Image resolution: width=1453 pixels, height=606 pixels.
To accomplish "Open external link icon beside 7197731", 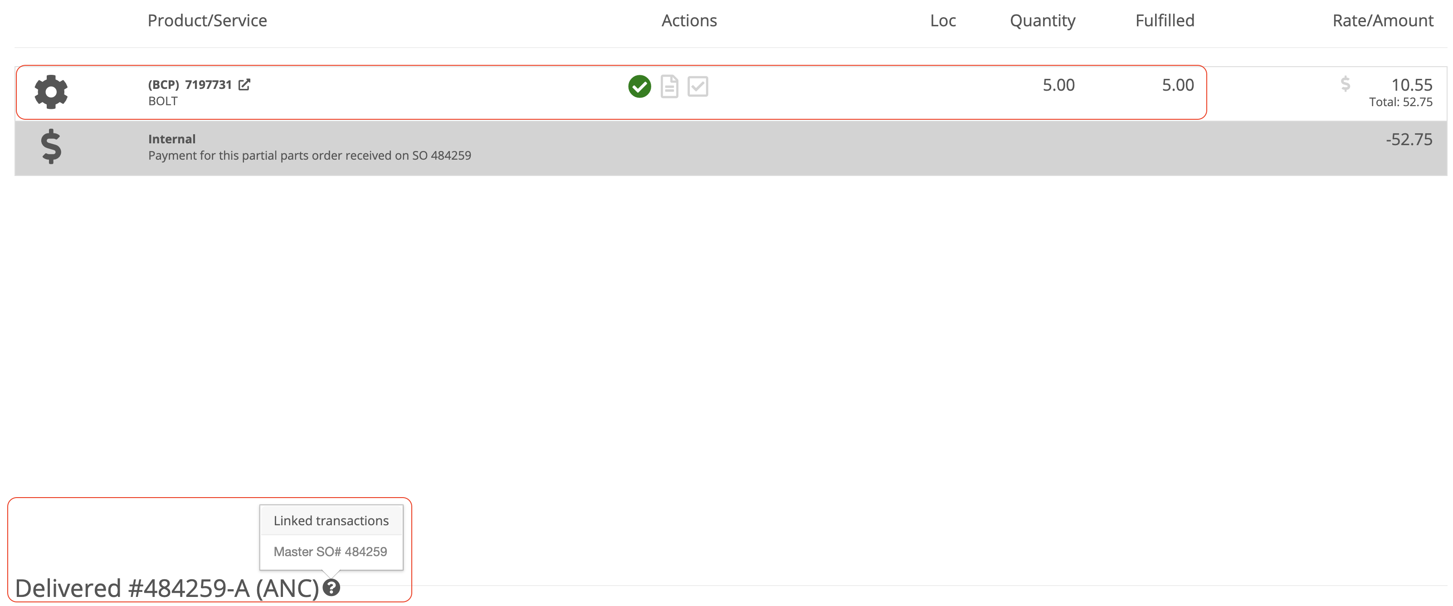I will 244,85.
